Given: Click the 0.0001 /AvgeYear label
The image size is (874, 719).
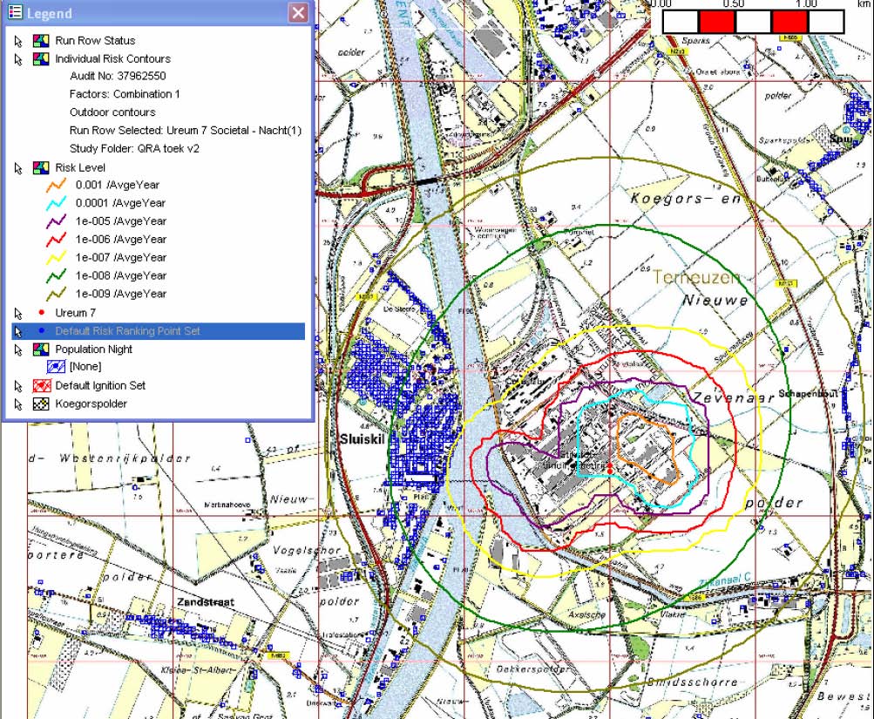Looking at the screenshot, I should tap(120, 203).
